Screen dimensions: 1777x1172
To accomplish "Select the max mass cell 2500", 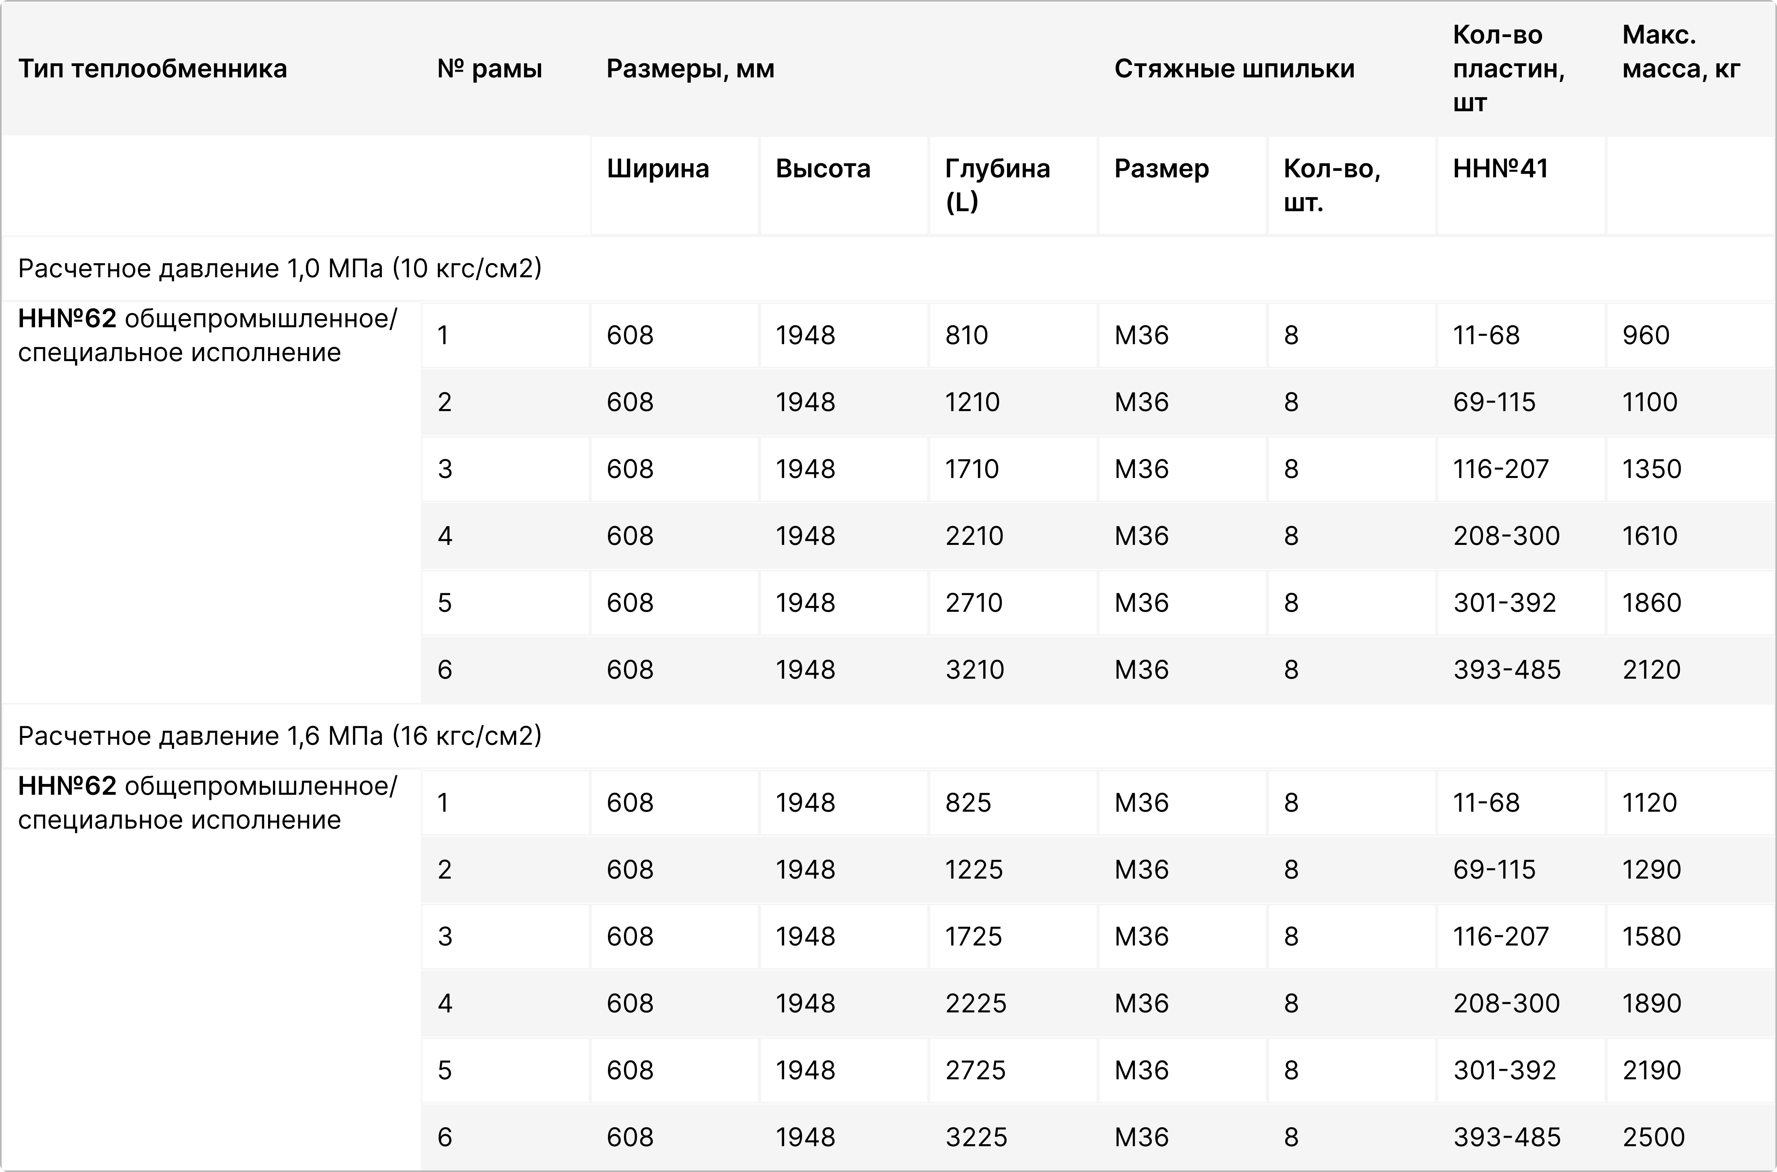I will click(1653, 1137).
